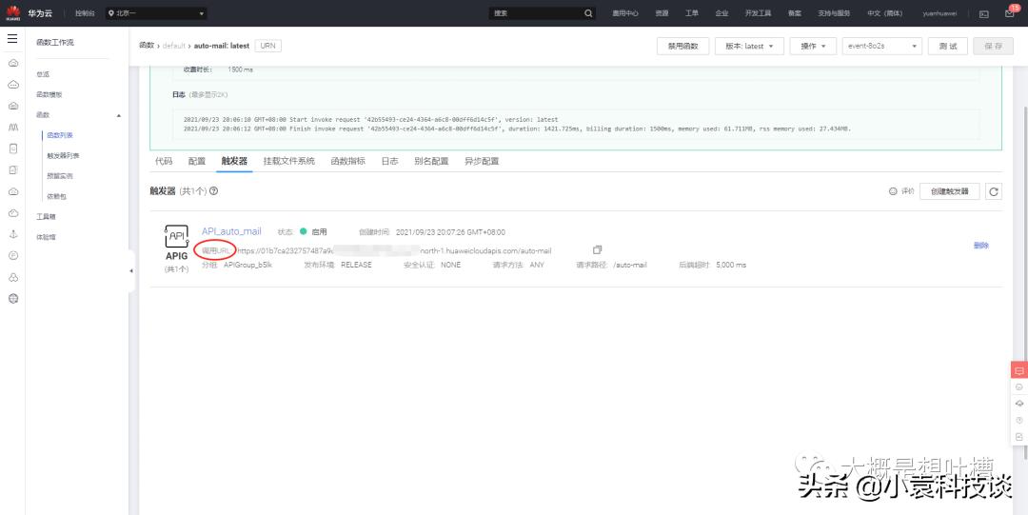Open 总览 in the sidebar
1028x515 pixels.
point(43,75)
